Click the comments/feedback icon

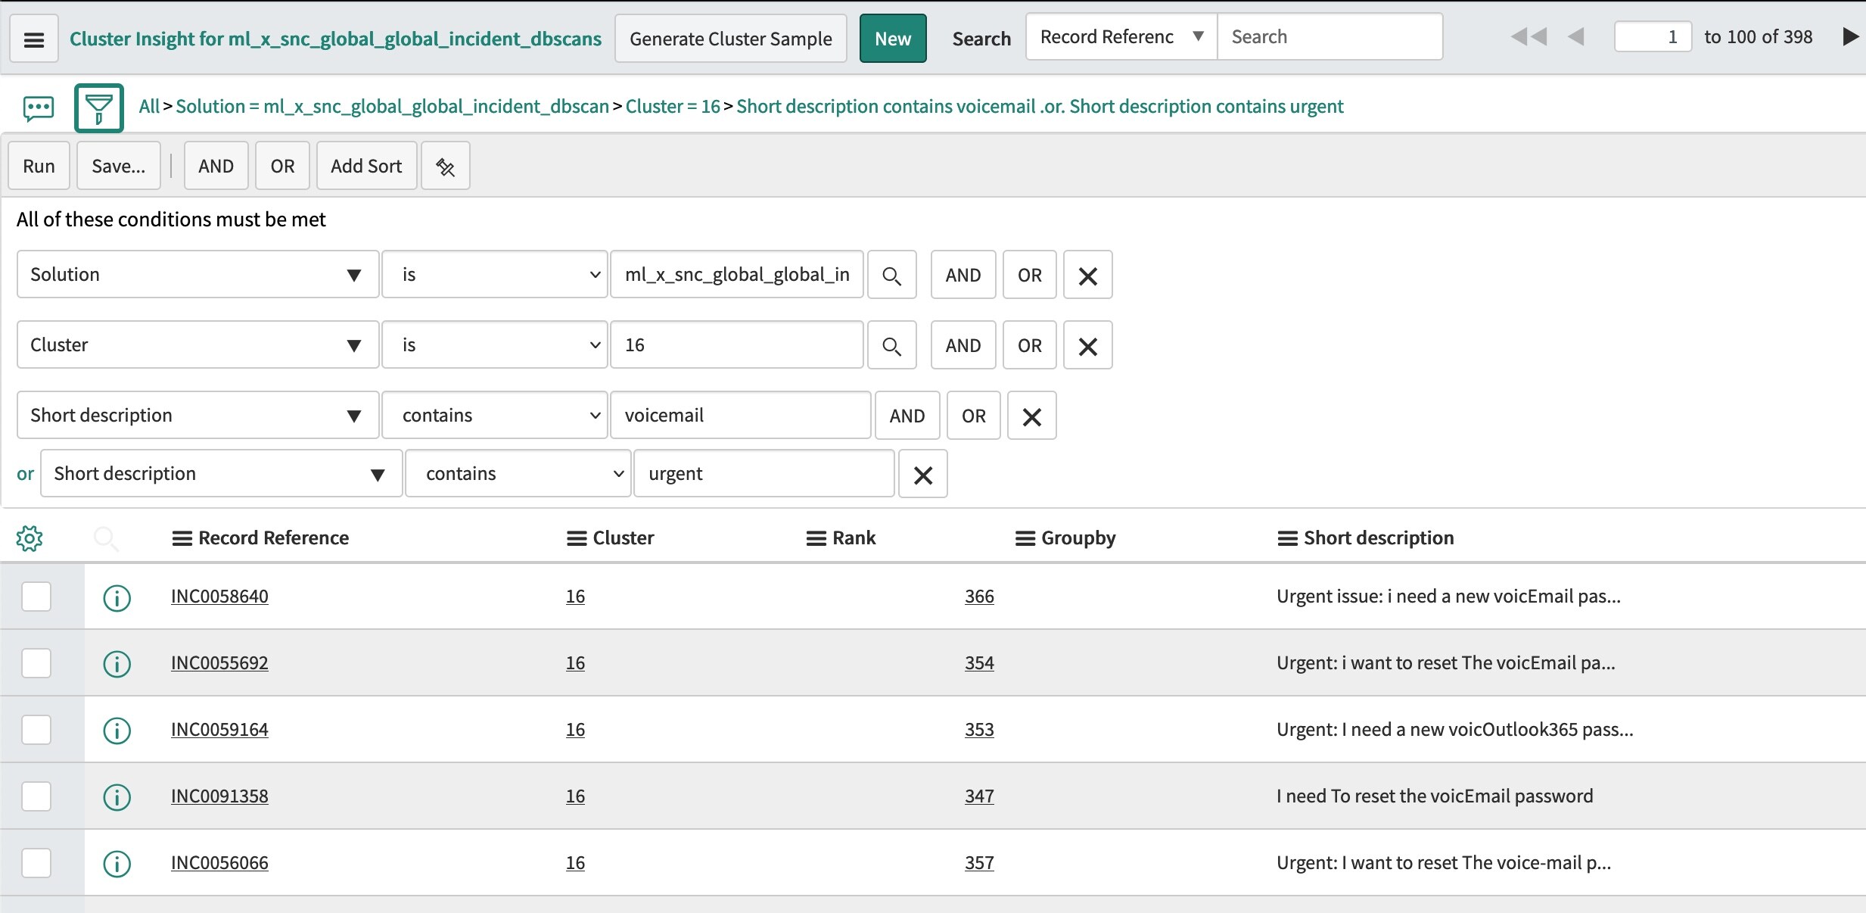pyautogui.click(x=37, y=108)
